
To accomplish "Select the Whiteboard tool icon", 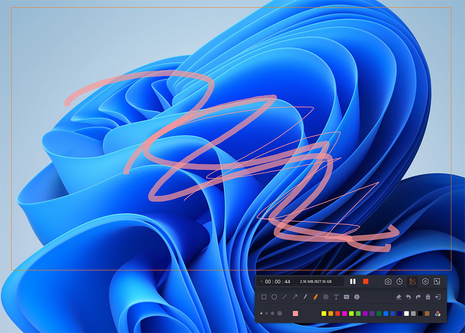I will pos(346,297).
